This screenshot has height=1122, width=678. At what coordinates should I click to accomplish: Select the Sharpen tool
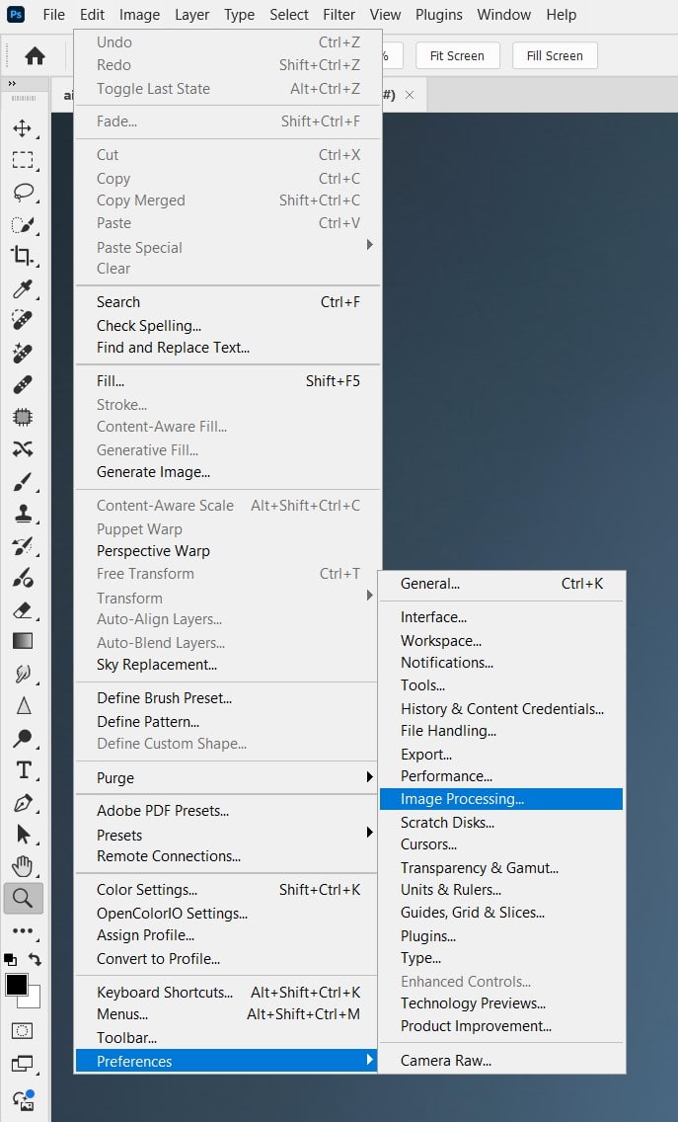(23, 706)
